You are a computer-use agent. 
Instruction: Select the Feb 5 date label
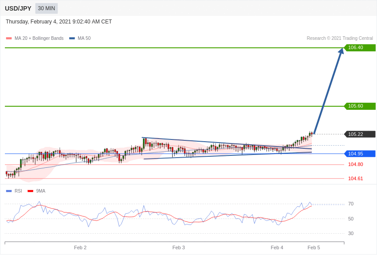[314, 247]
